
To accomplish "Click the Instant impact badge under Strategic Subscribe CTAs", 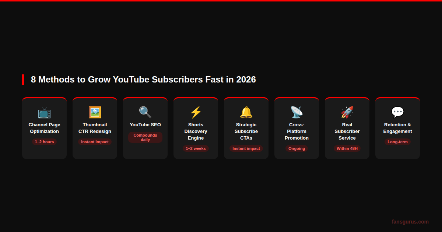I will (246, 148).
